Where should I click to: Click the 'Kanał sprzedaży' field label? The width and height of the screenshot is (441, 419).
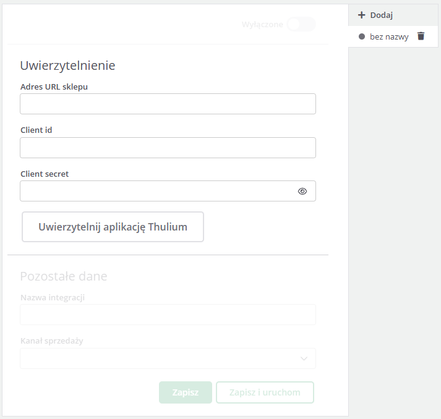coord(51,341)
